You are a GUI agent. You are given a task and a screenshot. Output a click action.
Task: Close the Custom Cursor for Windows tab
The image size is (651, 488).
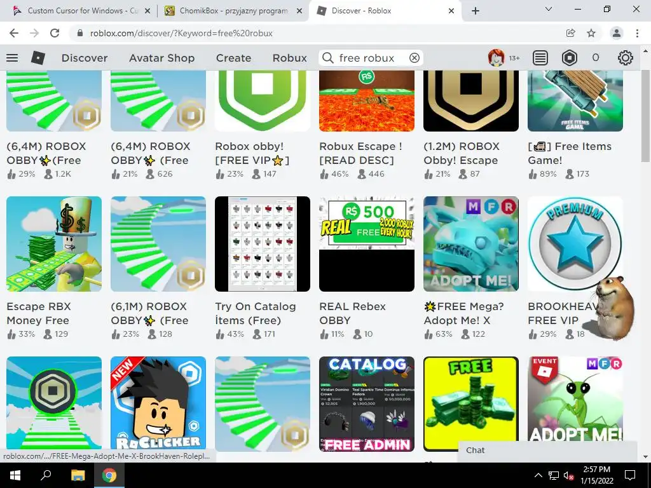tap(147, 11)
